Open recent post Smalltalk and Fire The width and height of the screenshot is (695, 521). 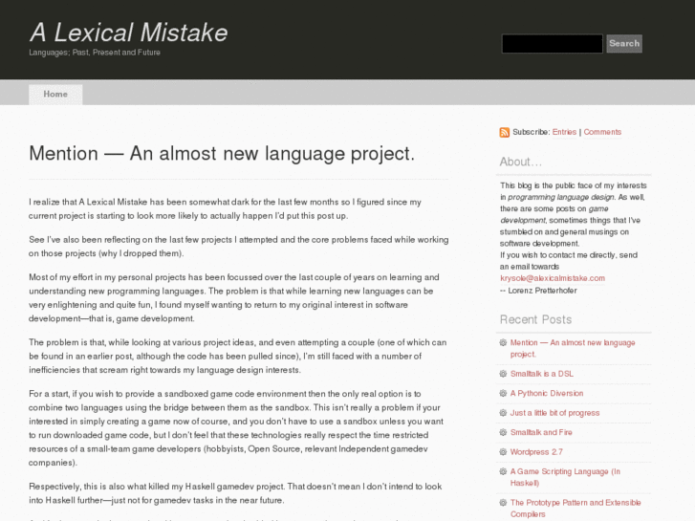tap(541, 432)
